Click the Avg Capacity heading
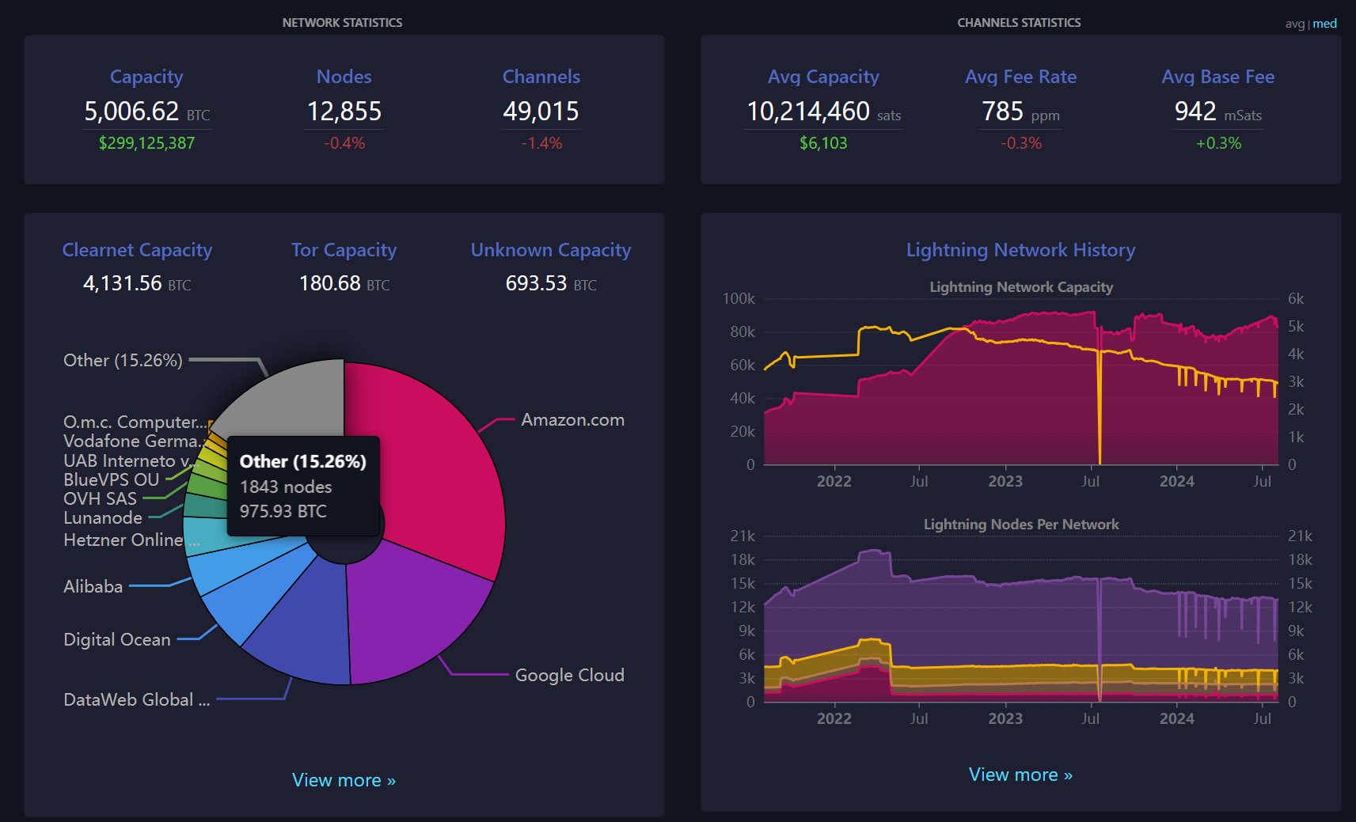The height and width of the screenshot is (822, 1356). point(823,77)
